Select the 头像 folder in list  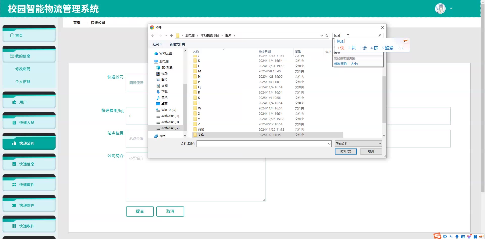pyautogui.click(x=201, y=135)
